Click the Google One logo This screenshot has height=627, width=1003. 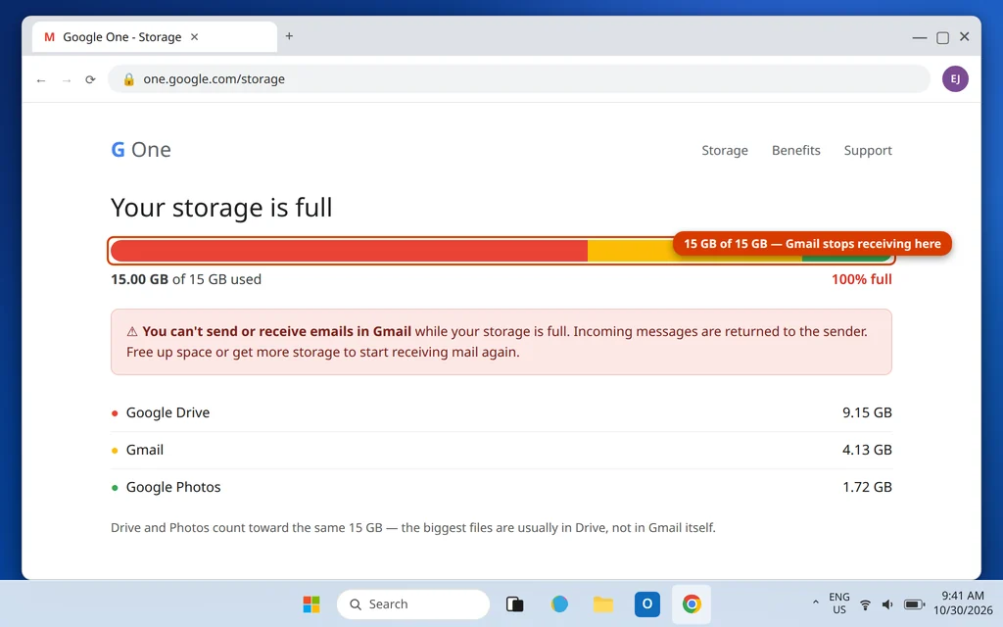click(x=141, y=150)
